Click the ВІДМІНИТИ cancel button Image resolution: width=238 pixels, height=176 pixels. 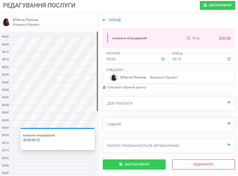[x=204, y=164]
